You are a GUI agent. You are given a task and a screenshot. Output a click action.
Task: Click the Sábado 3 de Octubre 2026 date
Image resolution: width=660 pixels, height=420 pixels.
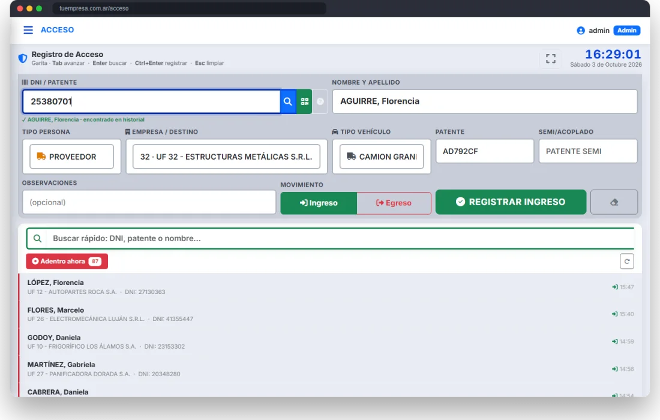coord(606,65)
